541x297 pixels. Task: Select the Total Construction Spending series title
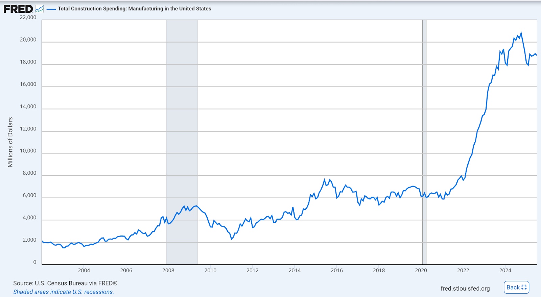(x=134, y=9)
